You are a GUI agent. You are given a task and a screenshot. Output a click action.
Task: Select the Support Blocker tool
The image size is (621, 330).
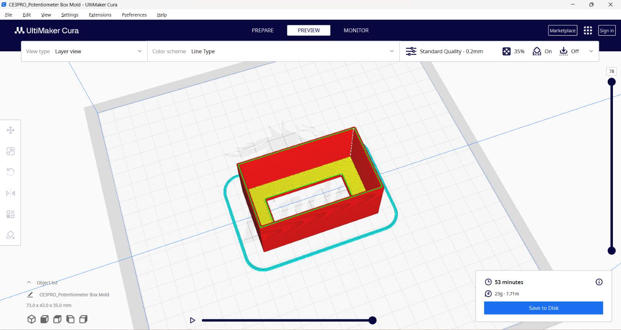[x=10, y=235]
